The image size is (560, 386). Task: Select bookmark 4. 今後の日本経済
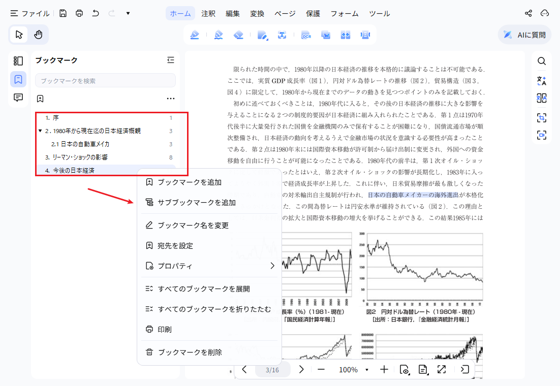[x=70, y=171]
